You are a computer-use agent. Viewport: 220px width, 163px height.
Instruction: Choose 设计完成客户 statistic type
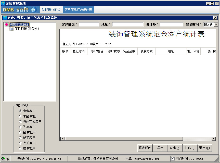click(20, 122)
